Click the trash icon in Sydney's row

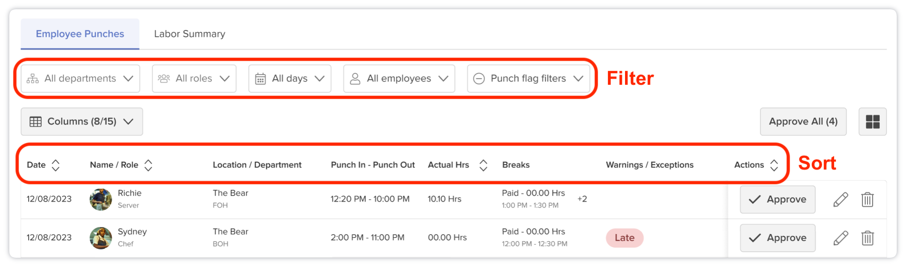click(x=867, y=238)
